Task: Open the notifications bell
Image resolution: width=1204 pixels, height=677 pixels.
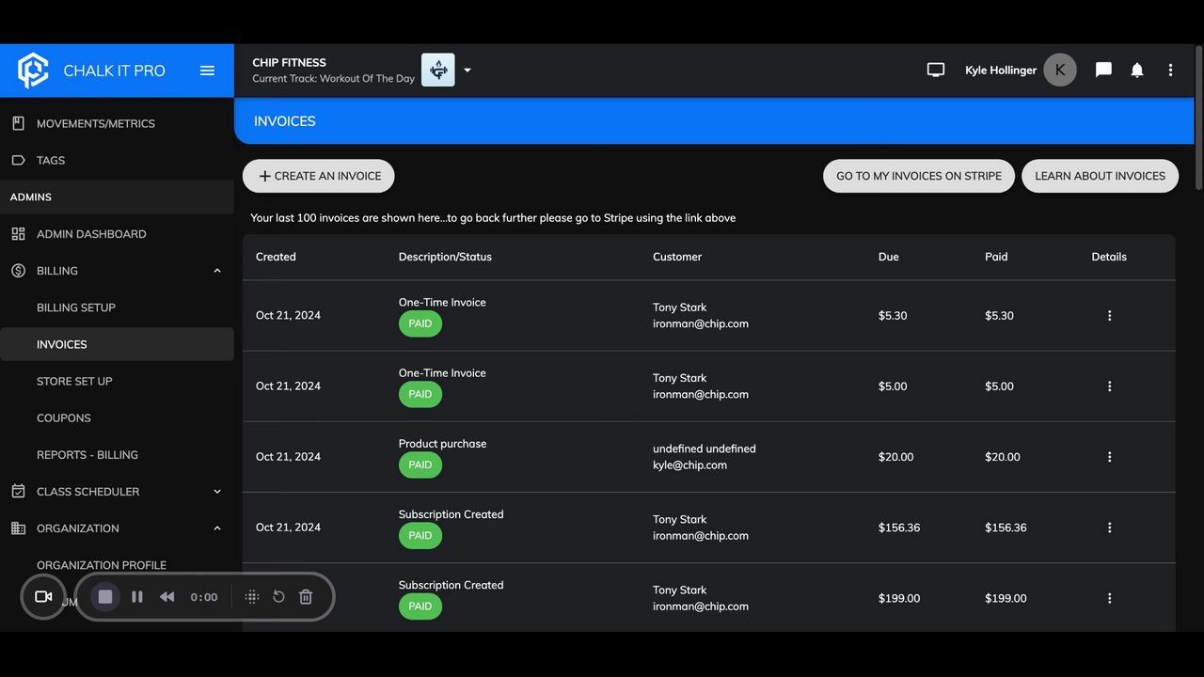Action: click(x=1137, y=71)
